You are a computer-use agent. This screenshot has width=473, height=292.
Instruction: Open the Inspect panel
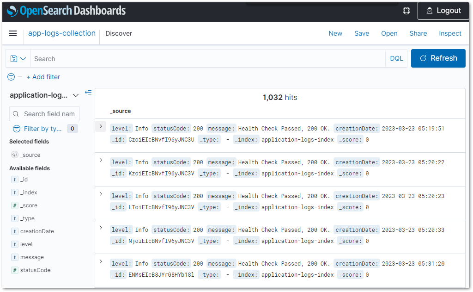pyautogui.click(x=450, y=33)
